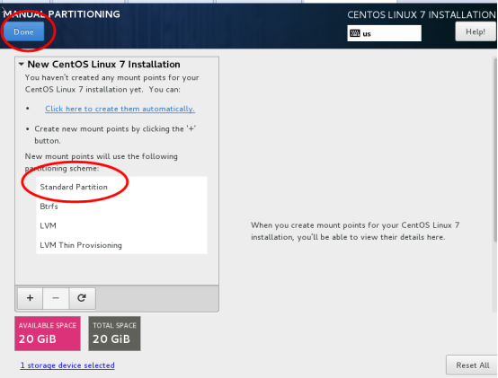Image resolution: width=498 pixels, height=378 pixels.
Task: Open the Help! button
Action: pyautogui.click(x=476, y=31)
